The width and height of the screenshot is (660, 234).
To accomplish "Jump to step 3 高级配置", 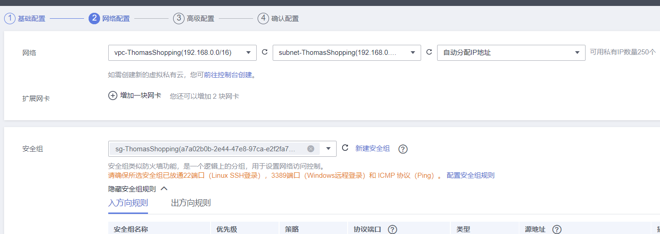I will pos(194,19).
